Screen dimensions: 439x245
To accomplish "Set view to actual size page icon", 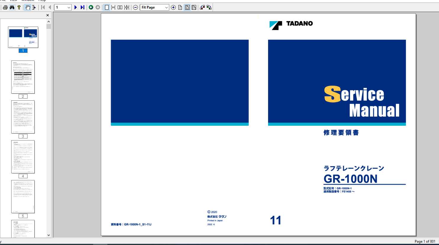I will [x=180, y=7].
